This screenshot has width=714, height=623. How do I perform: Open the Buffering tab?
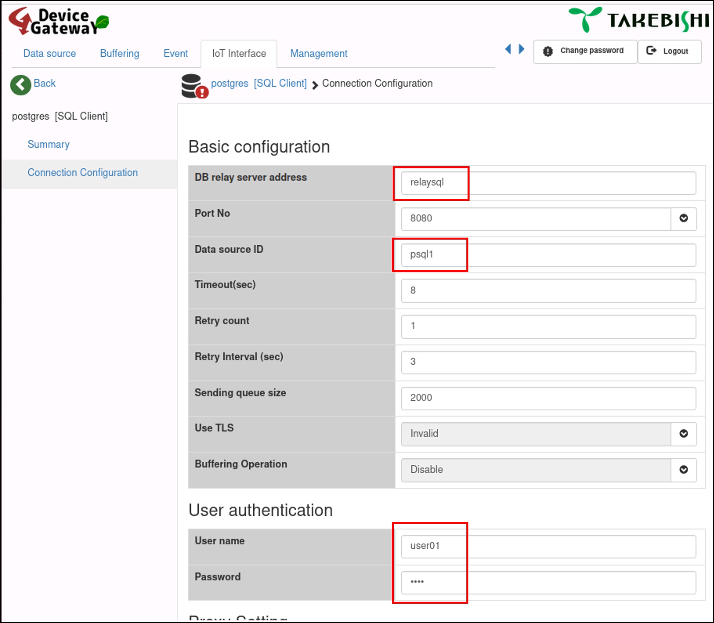[119, 54]
